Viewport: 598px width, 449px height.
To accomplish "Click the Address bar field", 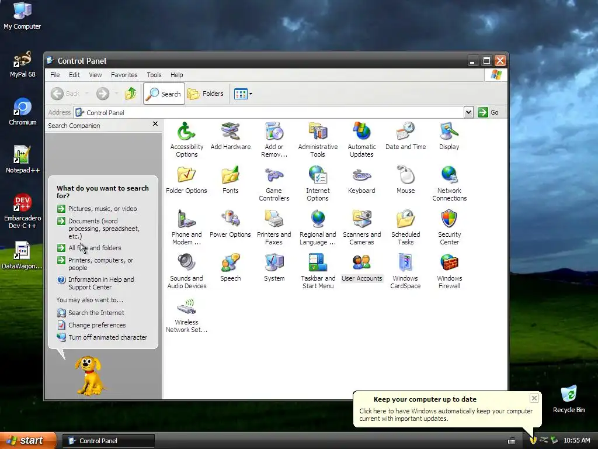I will [269, 112].
